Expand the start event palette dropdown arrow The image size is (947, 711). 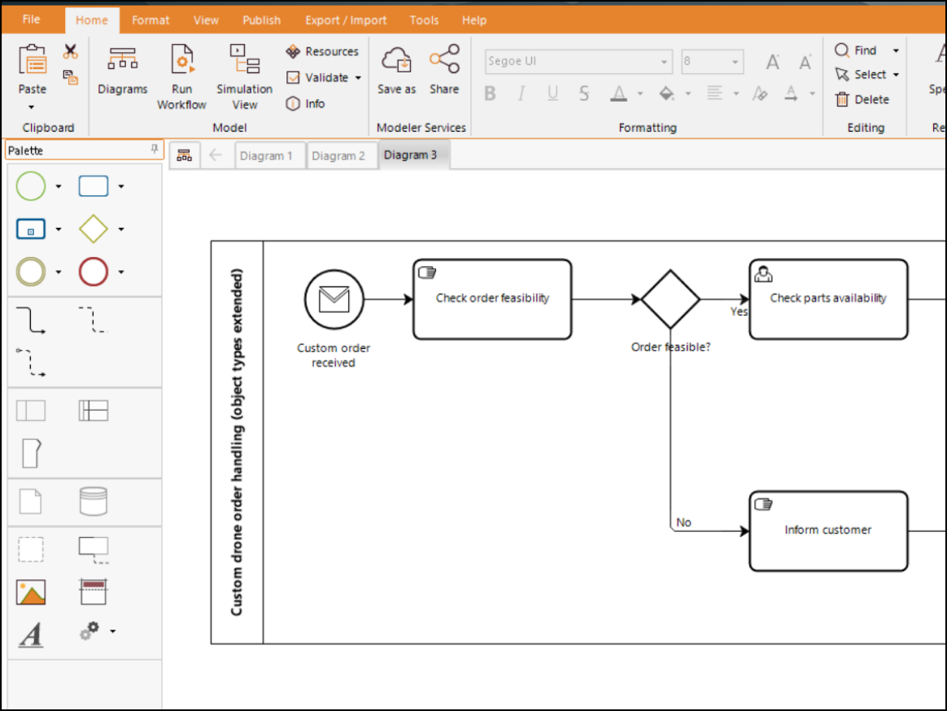pos(59,186)
